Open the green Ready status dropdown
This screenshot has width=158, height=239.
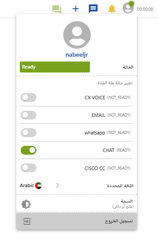(x=55, y=67)
